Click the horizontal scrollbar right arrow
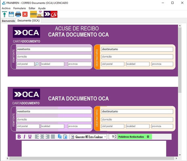Image resolution: width=187 pixels, height=161 pixels. [x=176, y=158]
